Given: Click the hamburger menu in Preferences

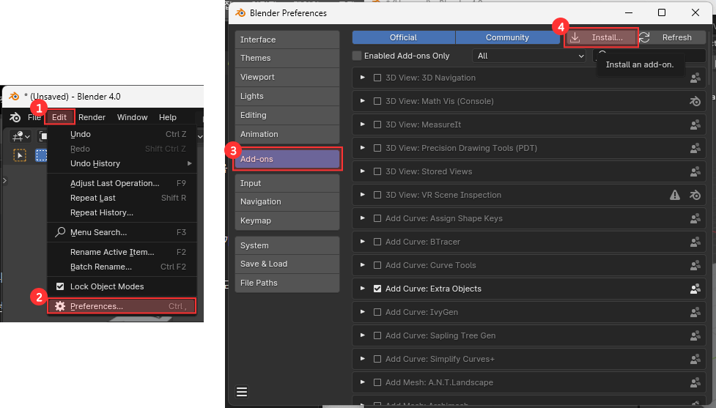Looking at the screenshot, I should (x=242, y=392).
